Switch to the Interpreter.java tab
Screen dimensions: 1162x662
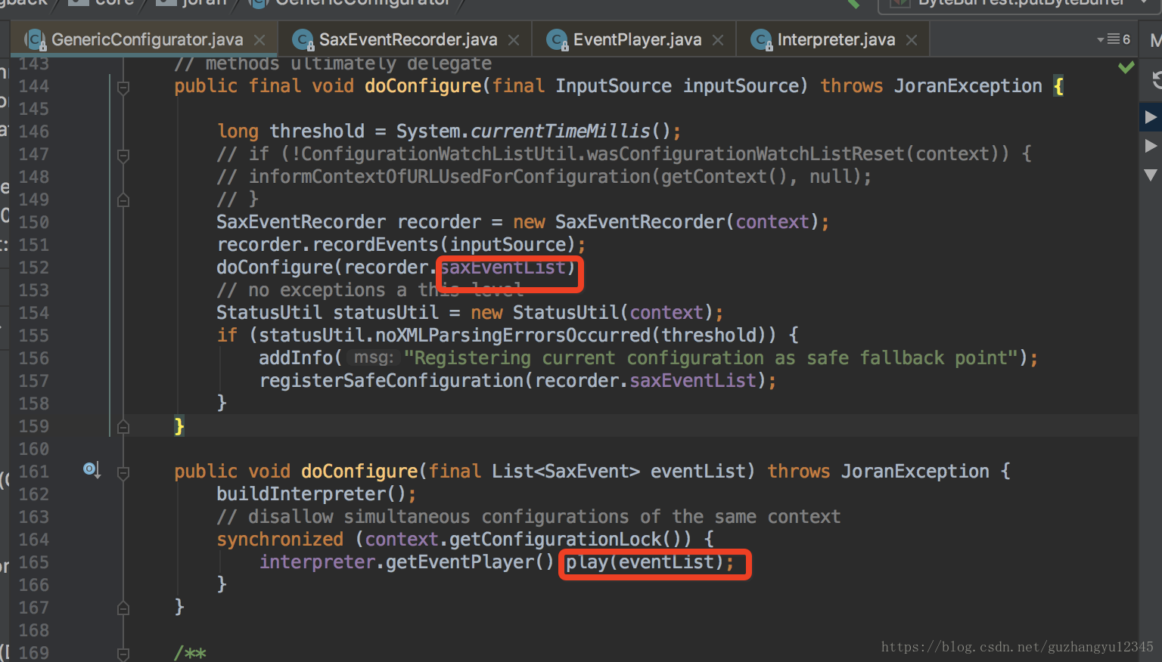[836, 39]
